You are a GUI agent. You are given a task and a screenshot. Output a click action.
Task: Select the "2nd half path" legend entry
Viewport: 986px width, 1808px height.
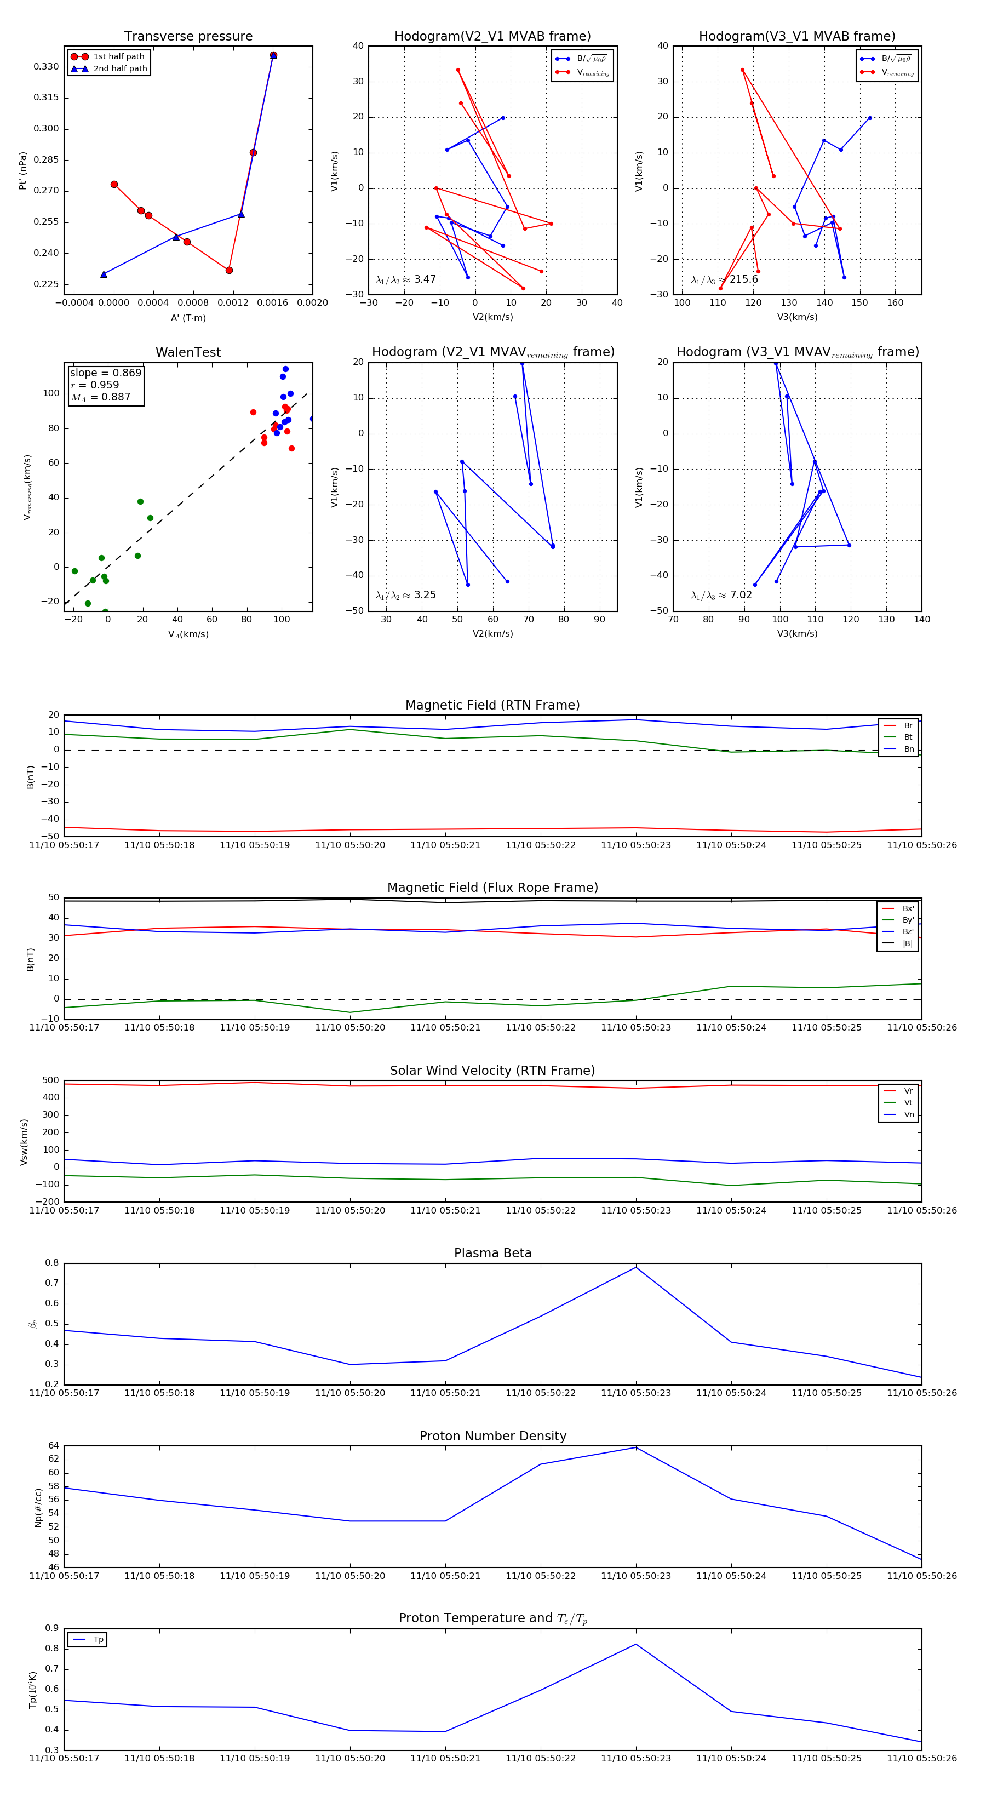click(109, 69)
